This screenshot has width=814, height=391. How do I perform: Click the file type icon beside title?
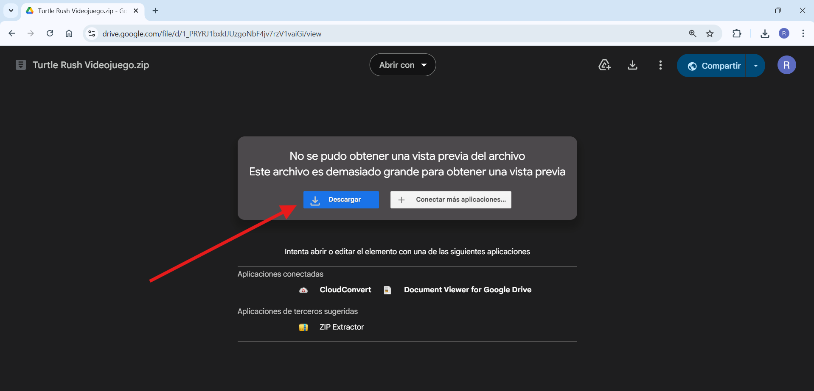[21, 65]
